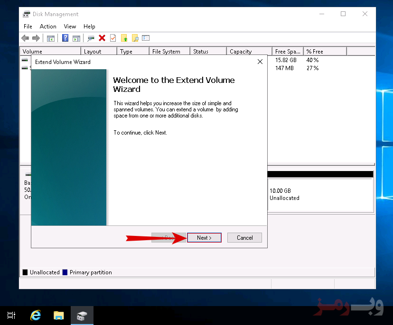Click Next in Extend Volume Wizard
393x325 pixels.
click(x=204, y=238)
